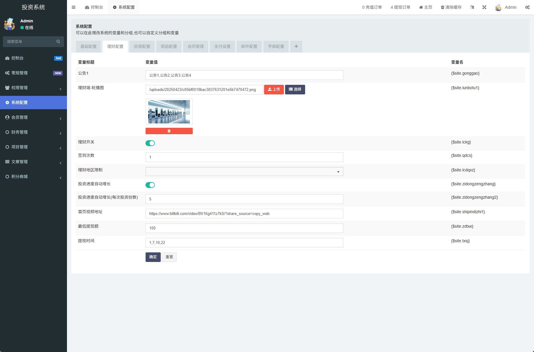534x352 pixels.
Task: Click the carousel image thumbnail preview
Action: pos(169,112)
